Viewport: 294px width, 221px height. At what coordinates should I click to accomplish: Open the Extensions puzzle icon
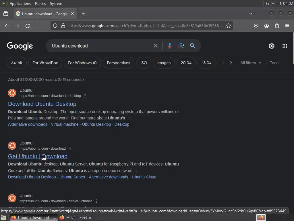[x=277, y=26]
